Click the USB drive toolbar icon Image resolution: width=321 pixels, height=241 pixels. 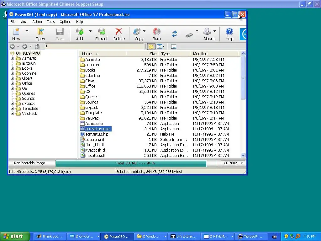[189, 35]
